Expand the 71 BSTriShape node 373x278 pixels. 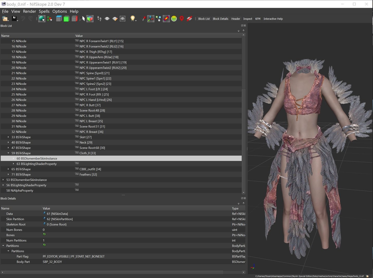pyautogui.click(x=8, y=175)
